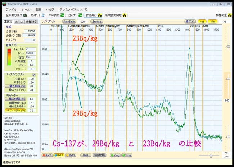Click the 大きさ (uS) 150 field

click(31, 83)
